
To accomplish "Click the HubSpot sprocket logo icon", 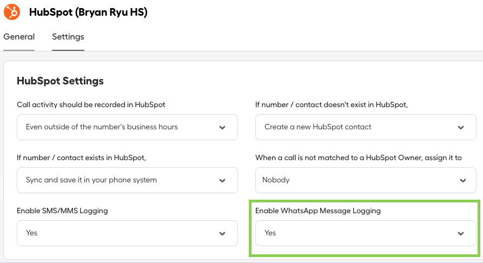I will [x=12, y=12].
